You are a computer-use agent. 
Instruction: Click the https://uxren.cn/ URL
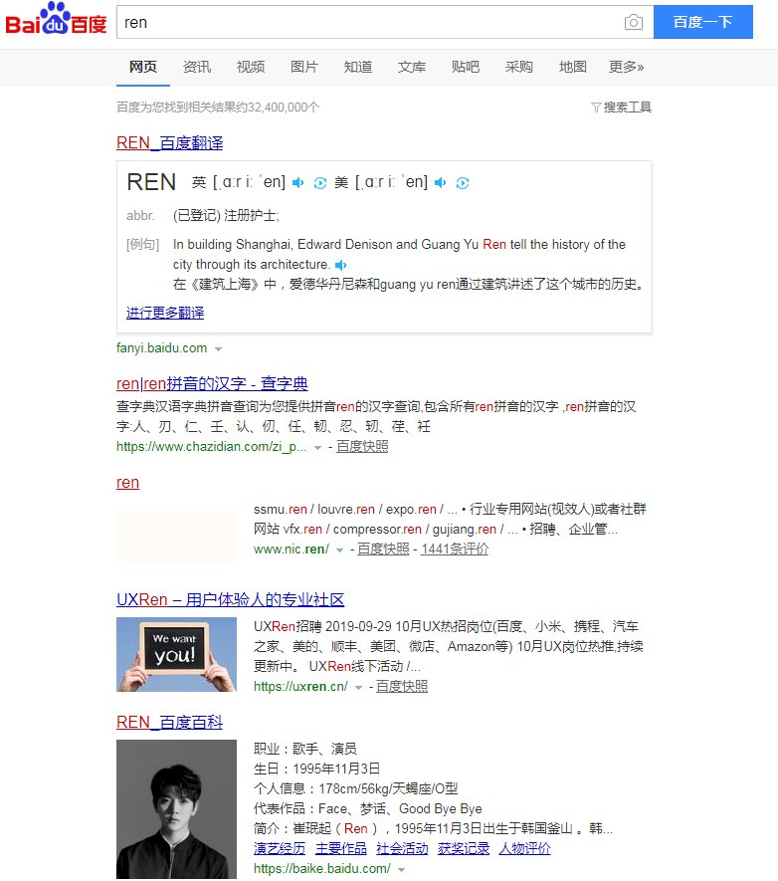coord(300,686)
